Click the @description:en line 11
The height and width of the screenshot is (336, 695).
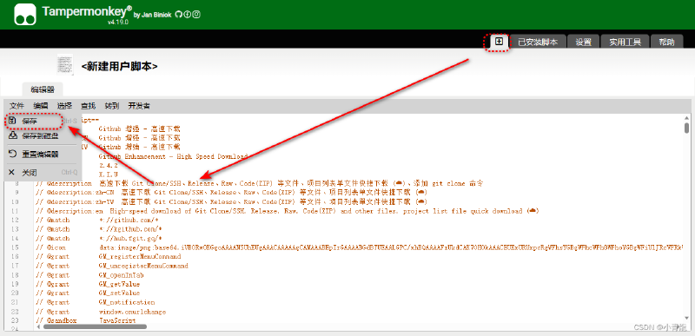click(287, 211)
